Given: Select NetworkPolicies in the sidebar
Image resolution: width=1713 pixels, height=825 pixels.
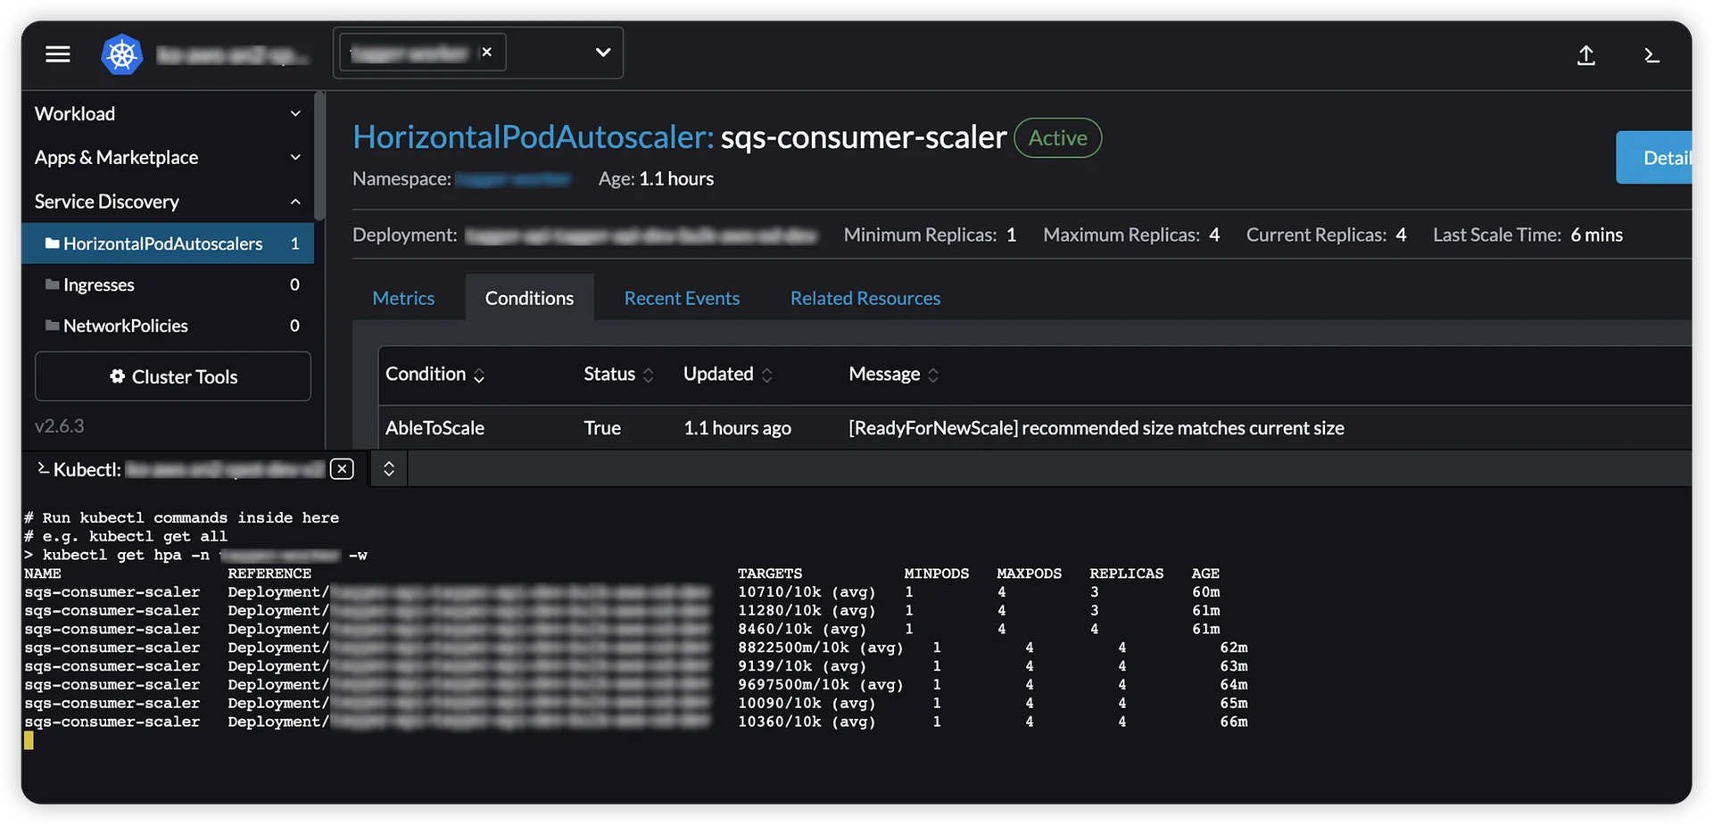Looking at the screenshot, I should (x=126, y=326).
